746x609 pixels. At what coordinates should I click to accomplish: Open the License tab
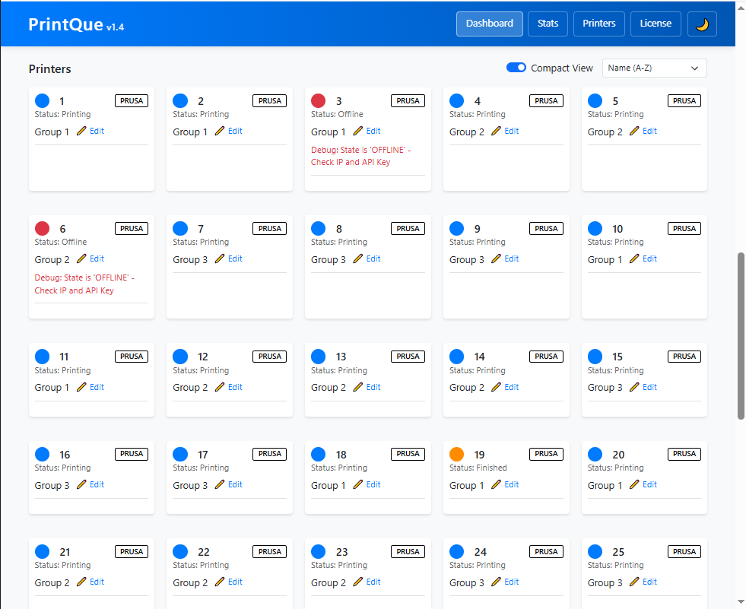(x=656, y=24)
